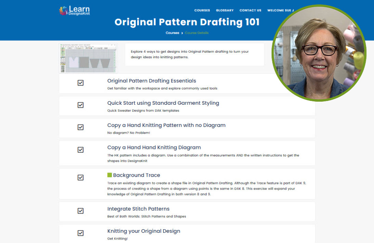The width and height of the screenshot is (374, 243).
Task: Click the Learn DesignaKnit logo
Action: (74, 11)
